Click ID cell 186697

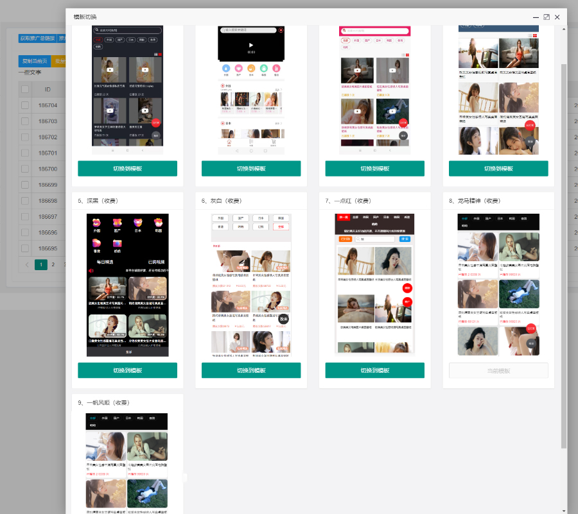48,216
